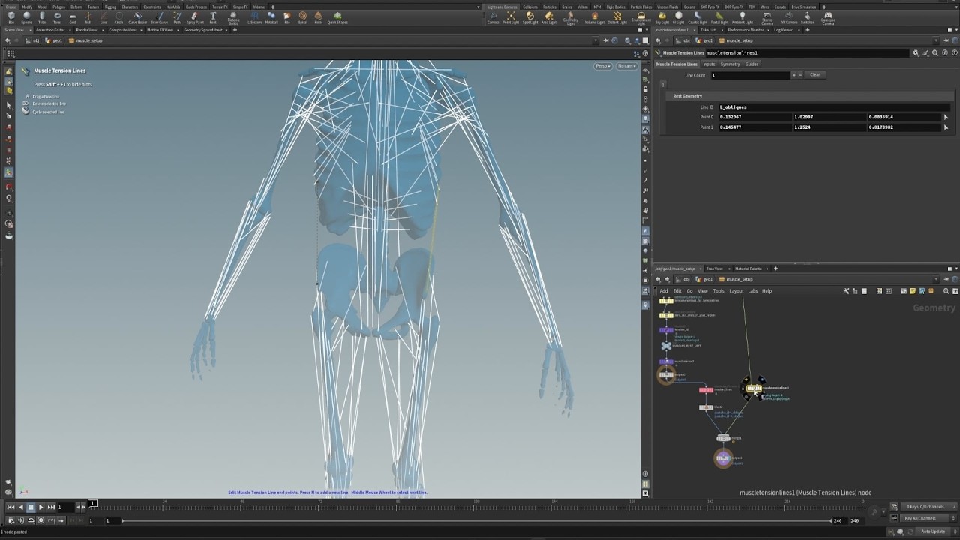Click the Clear button
960x540 pixels.
click(x=815, y=75)
